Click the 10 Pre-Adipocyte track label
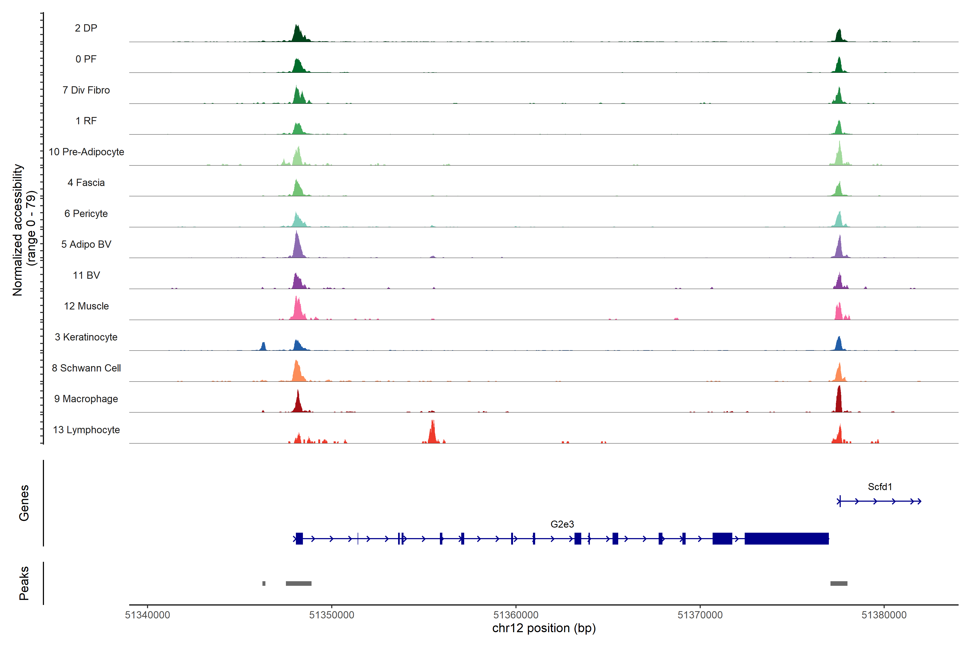This screenshot has width=971, height=647. pos(86,152)
